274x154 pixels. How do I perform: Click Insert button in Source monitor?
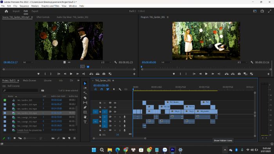pyautogui.click(x=91, y=74)
